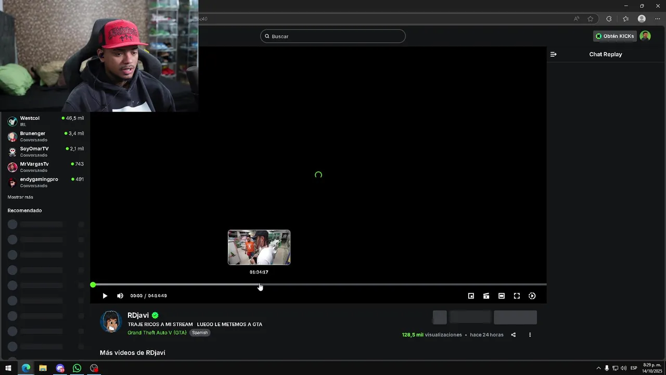
Task: Mute the video volume speaker icon
Action: [120, 296]
